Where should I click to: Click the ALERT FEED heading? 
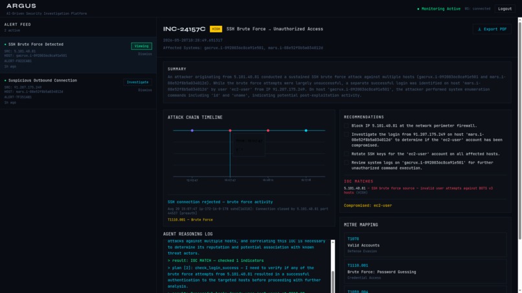(x=17, y=25)
